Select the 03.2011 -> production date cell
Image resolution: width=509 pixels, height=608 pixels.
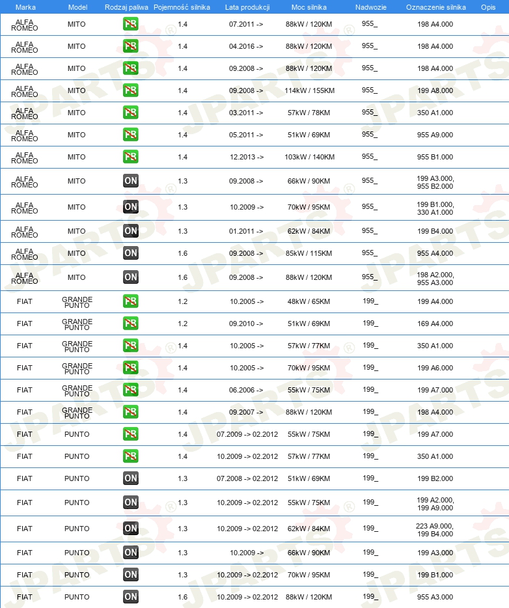pyautogui.click(x=246, y=113)
